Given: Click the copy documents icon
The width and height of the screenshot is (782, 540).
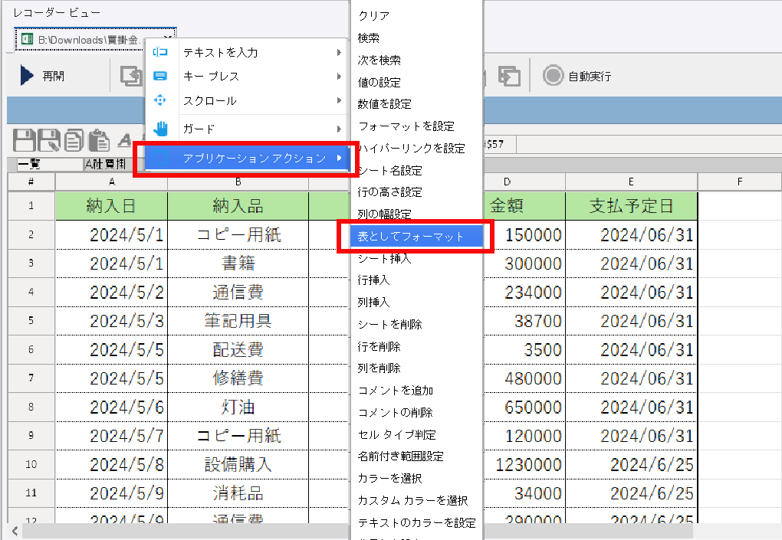Looking at the screenshot, I should click(x=74, y=140).
